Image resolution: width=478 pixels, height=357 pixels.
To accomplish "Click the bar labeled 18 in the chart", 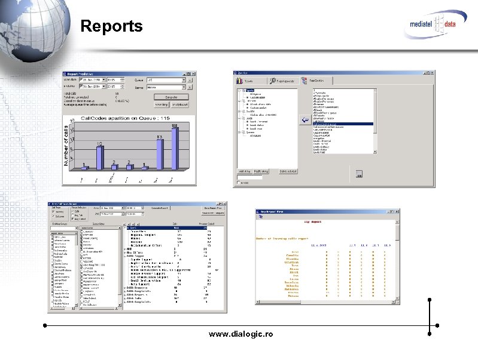I will point(175,149).
